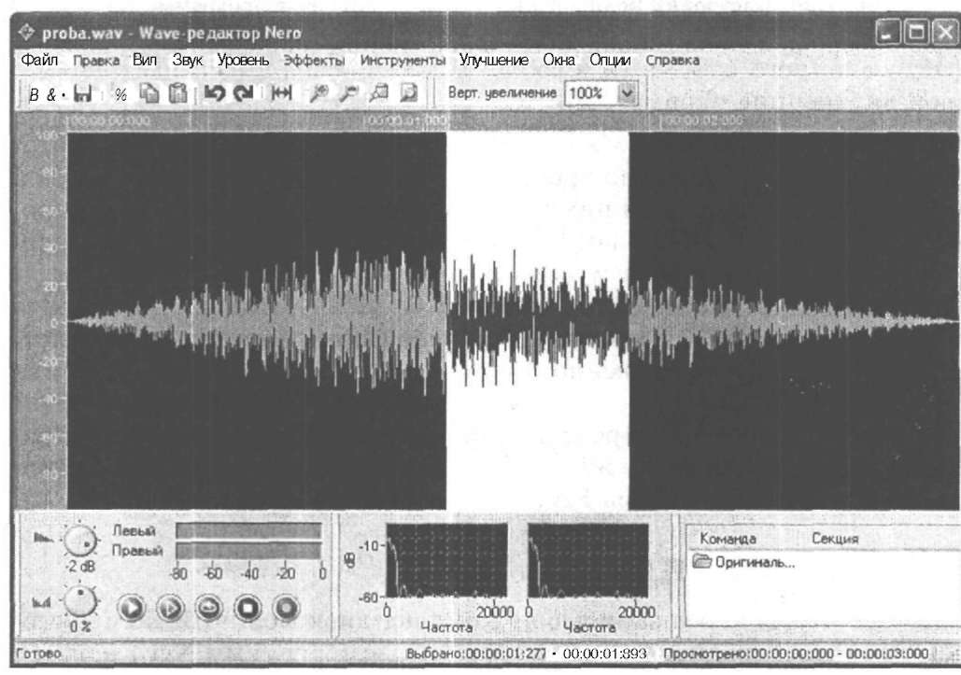Image resolution: width=961 pixels, height=675 pixels.
Task: Click the 00:00:01:000 timeline marker
Action: [405, 120]
